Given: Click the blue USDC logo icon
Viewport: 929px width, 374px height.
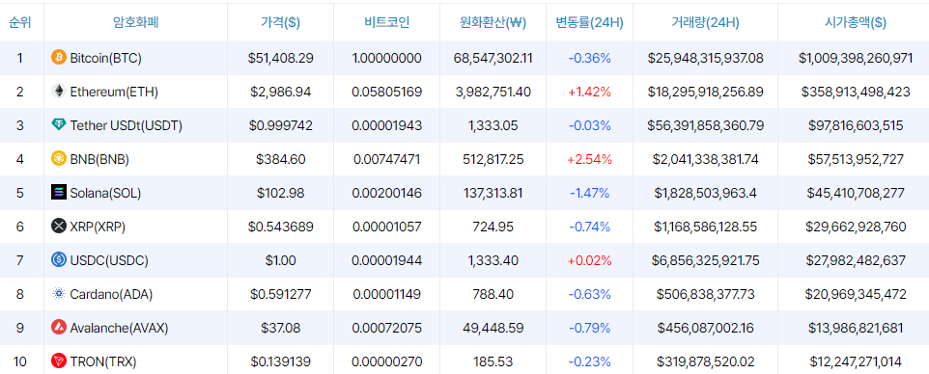Looking at the screenshot, I should coord(59,260).
